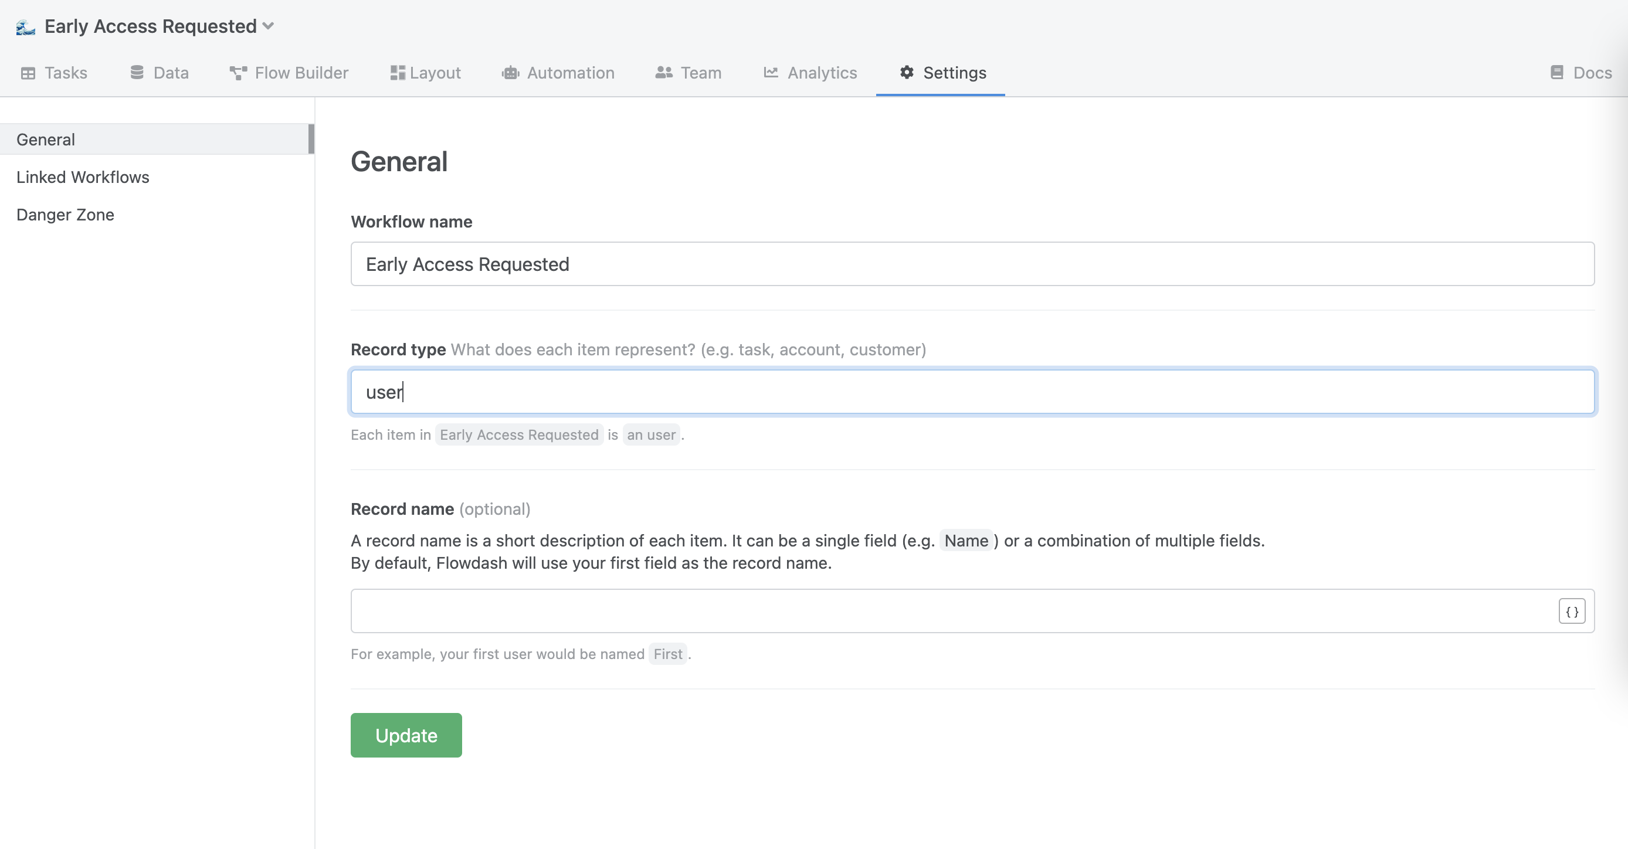The width and height of the screenshot is (1628, 849).
Task: Open the Docs link
Action: coord(1581,73)
